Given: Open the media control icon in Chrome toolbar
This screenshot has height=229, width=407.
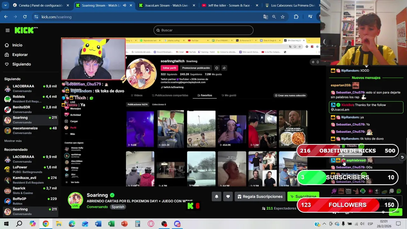Looking at the screenshot, I should point(310,17).
